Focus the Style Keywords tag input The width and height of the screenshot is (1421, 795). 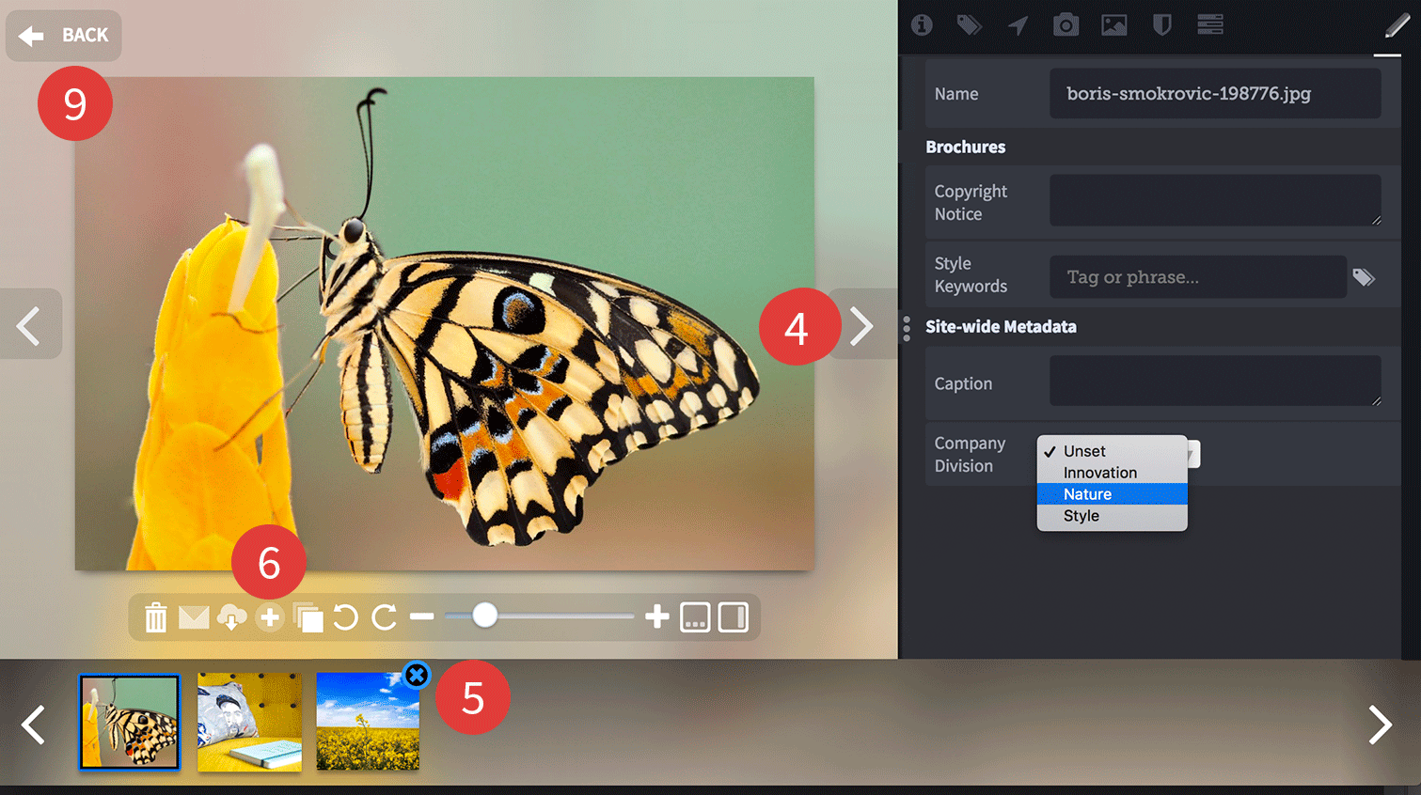(1198, 277)
